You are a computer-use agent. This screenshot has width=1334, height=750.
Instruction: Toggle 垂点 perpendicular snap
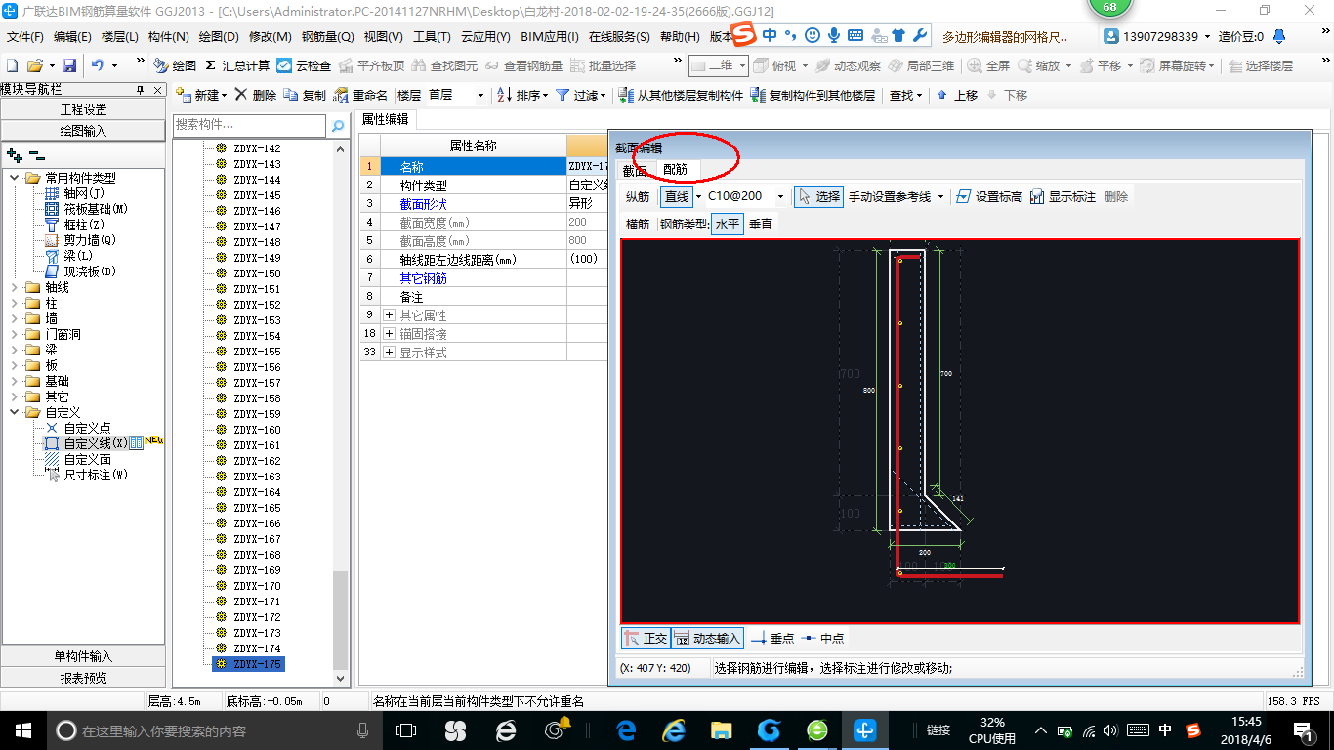772,638
